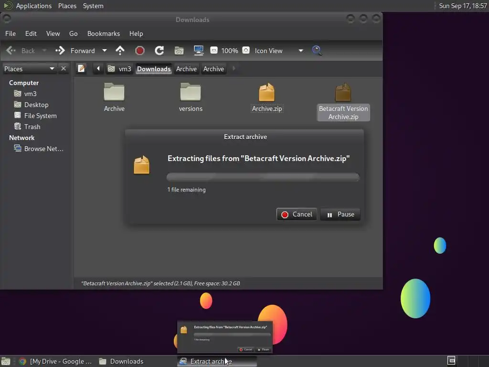Image resolution: width=489 pixels, height=367 pixels.
Task: Search for files with magnifier icon
Action: pyautogui.click(x=317, y=51)
